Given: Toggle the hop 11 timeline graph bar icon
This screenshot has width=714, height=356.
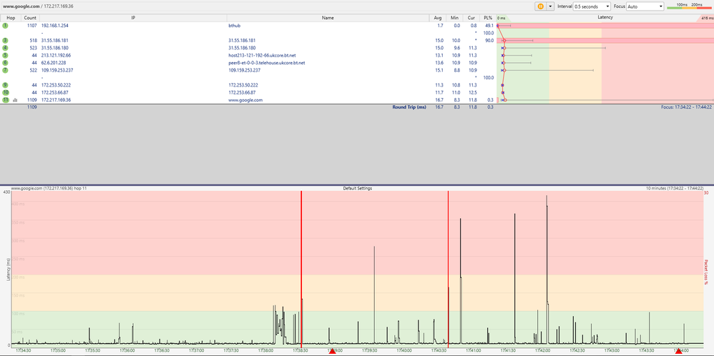Looking at the screenshot, I should (15, 100).
